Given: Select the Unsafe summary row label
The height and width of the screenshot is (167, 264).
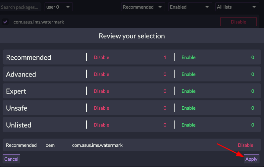Looking at the screenshot, I should tap(17, 108).
